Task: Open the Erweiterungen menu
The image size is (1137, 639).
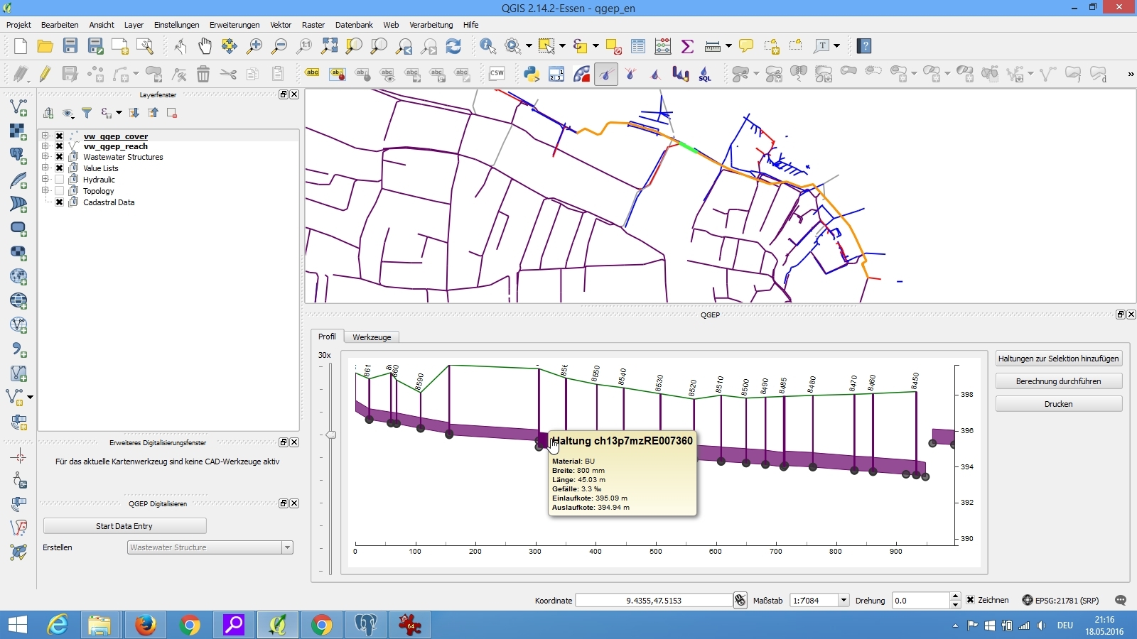Action: pos(235,25)
